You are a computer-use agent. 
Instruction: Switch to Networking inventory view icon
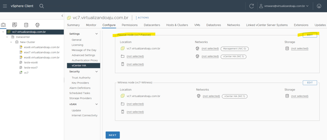tap(37, 25)
